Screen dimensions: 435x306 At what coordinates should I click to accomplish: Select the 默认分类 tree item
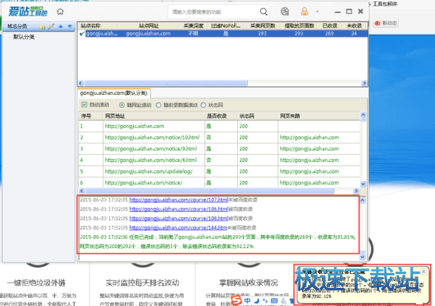[x=24, y=37]
